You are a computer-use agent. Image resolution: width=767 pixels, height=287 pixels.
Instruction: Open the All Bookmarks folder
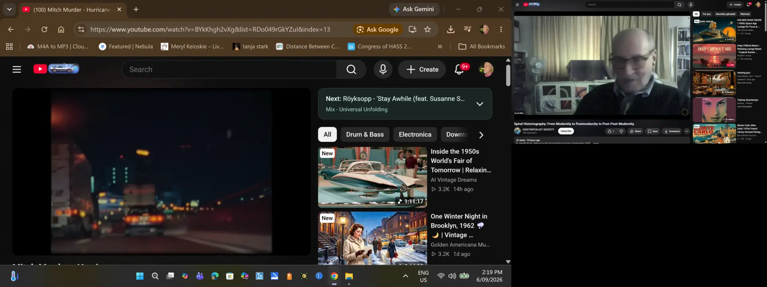tap(481, 47)
